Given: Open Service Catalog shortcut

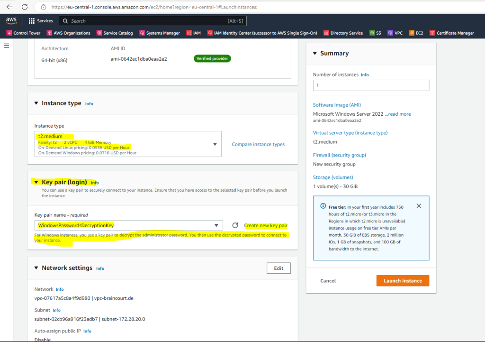Looking at the screenshot, I should (x=115, y=33).
